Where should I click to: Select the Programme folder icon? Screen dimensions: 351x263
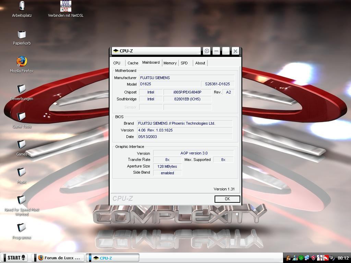pos(22,231)
